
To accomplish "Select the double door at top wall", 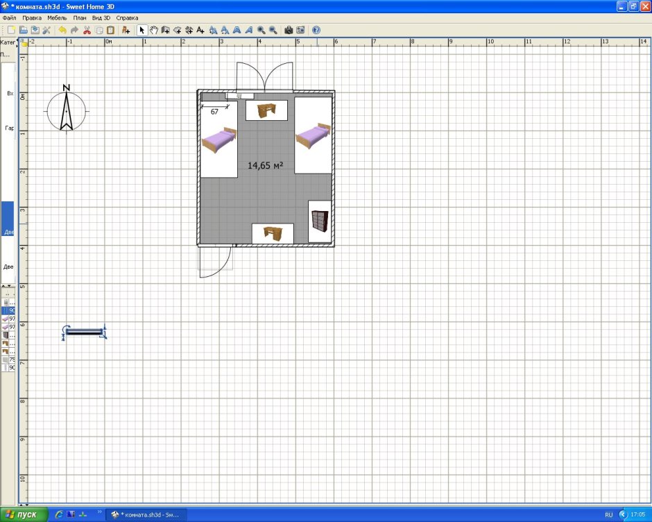I will click(x=264, y=76).
